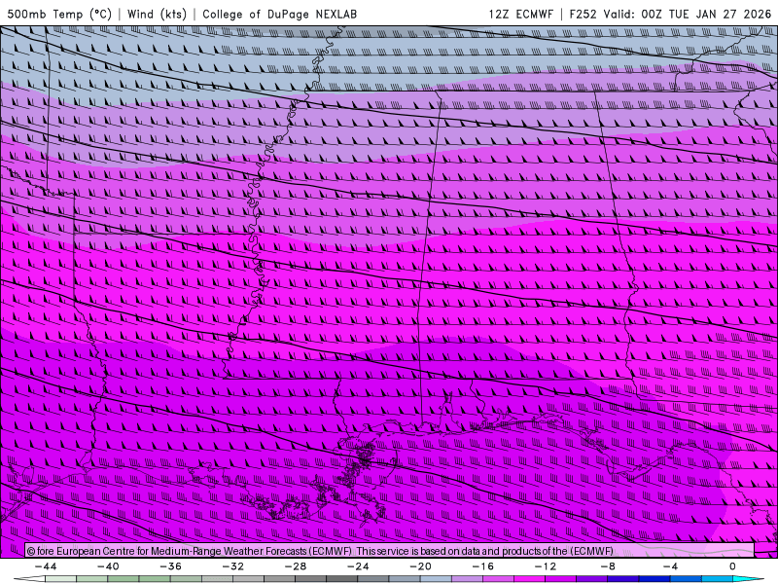Click the "-28" color bar label

click(x=296, y=566)
